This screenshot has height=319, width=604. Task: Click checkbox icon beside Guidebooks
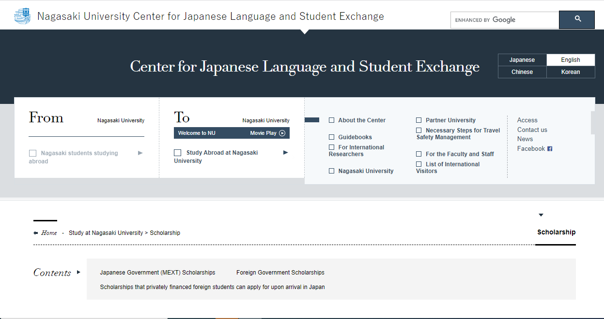(x=332, y=137)
